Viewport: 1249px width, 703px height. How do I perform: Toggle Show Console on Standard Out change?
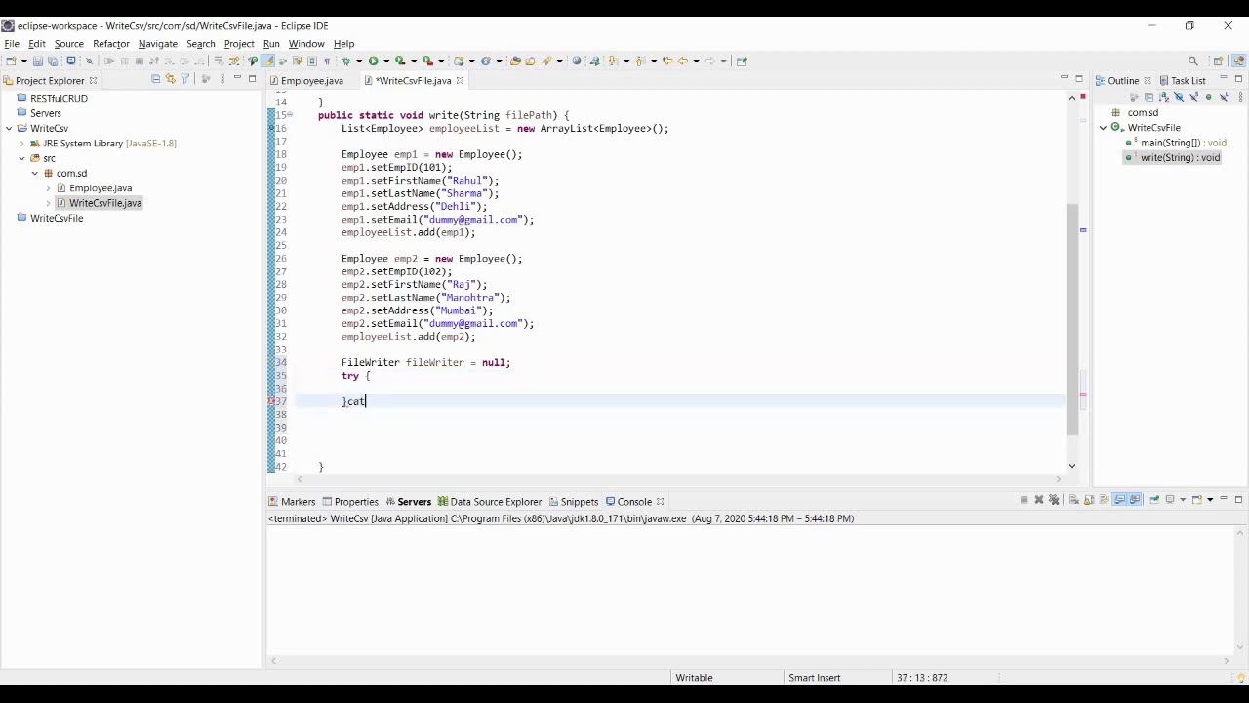point(1119,500)
